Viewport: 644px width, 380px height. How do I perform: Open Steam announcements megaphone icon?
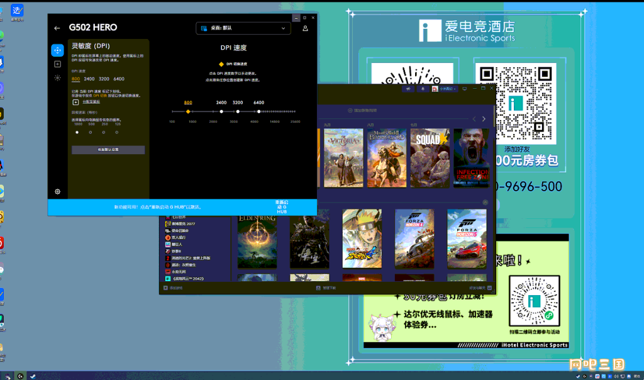408,89
